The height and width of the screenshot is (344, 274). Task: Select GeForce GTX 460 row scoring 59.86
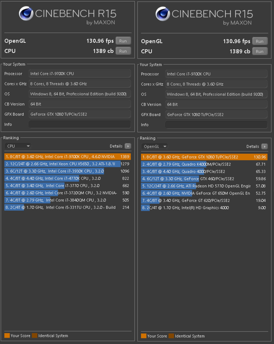tap(204, 179)
